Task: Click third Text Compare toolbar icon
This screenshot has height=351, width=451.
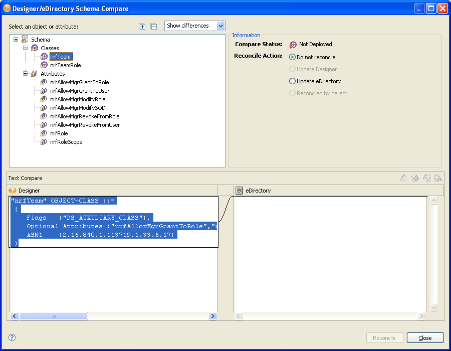Action: point(426,178)
